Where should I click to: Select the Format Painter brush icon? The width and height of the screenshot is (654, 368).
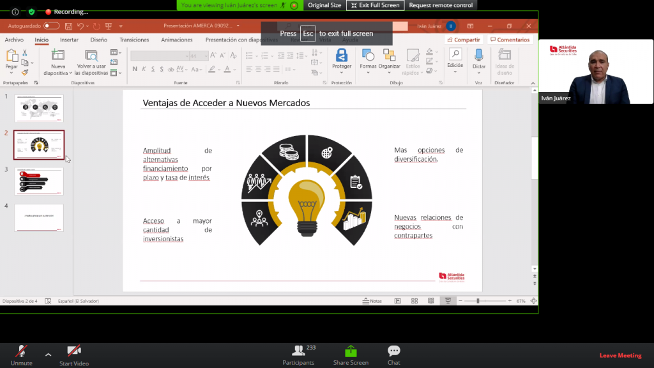[x=25, y=72]
